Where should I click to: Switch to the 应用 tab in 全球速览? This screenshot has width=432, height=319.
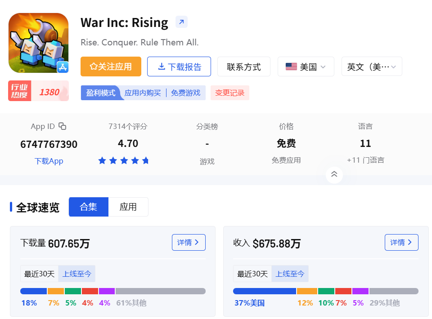[x=128, y=207]
